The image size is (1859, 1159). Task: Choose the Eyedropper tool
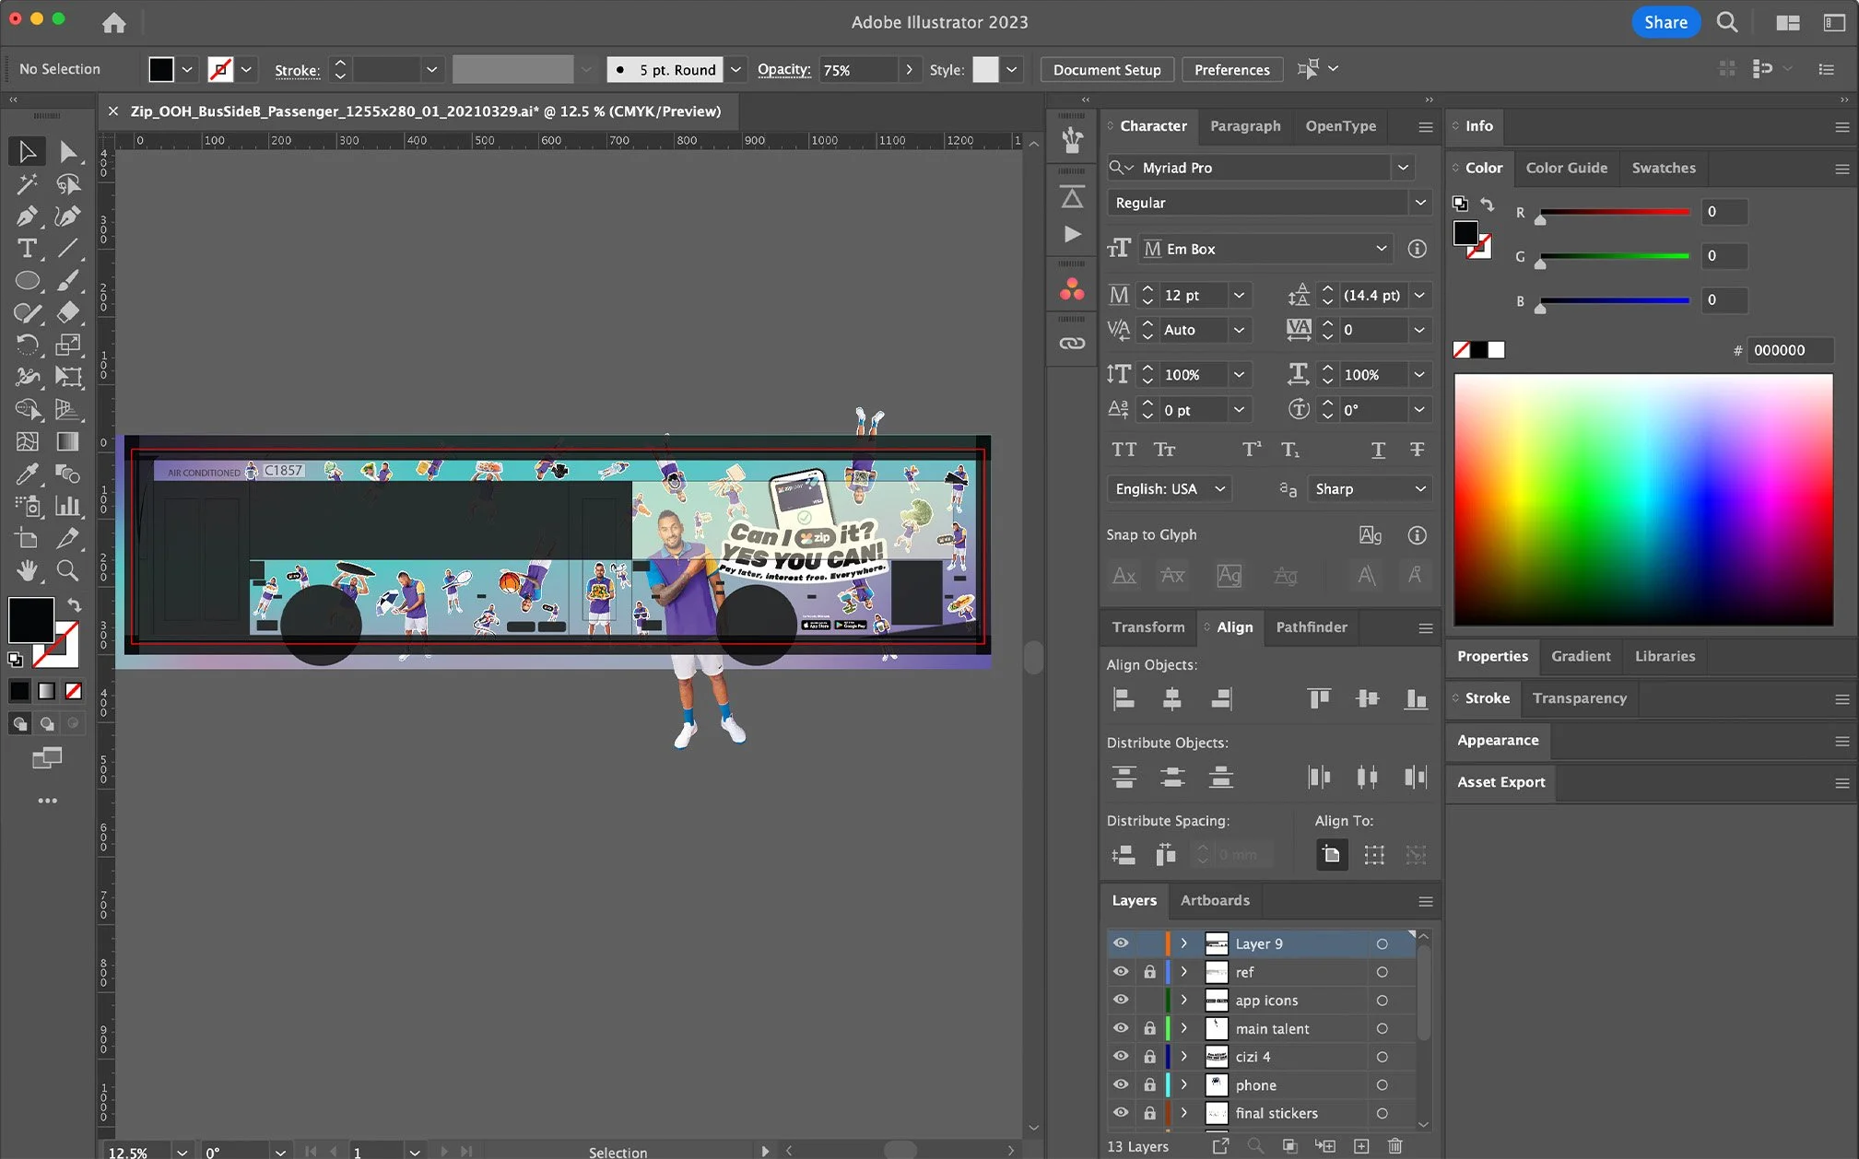26,474
